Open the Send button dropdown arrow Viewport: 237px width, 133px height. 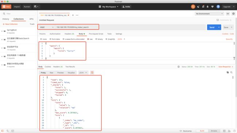point(219,27)
